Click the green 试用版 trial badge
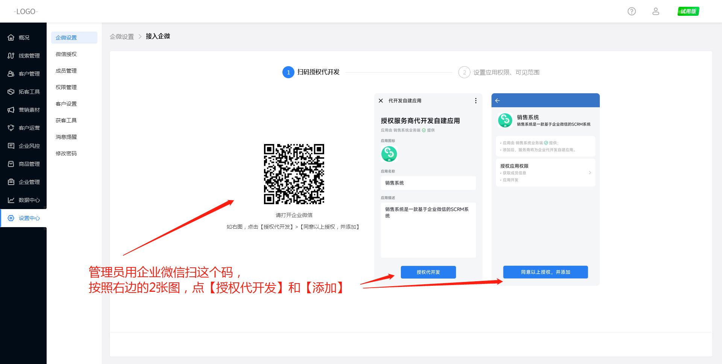Image resolution: width=722 pixels, height=364 pixels. tap(688, 11)
